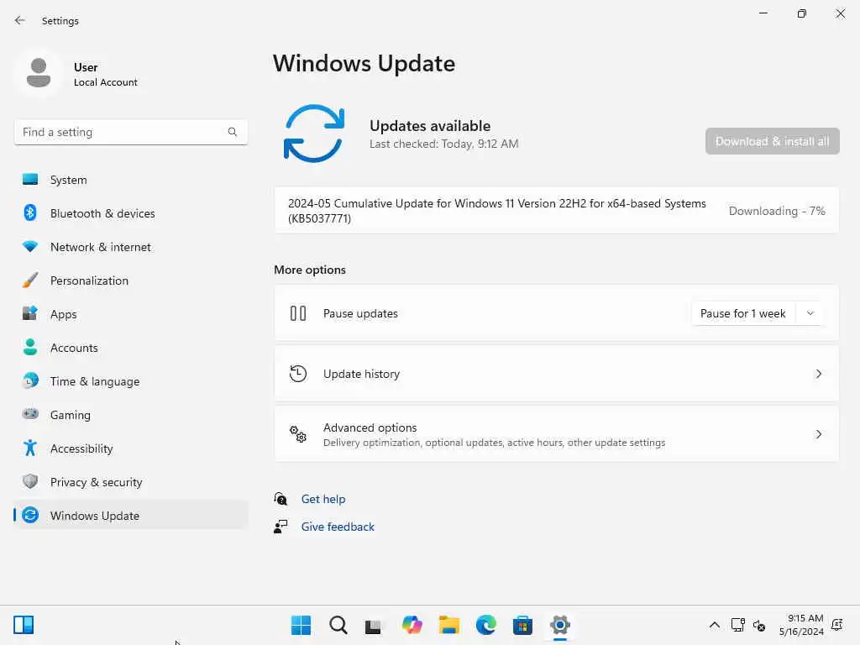Open Task View on the taskbar

coord(374,626)
